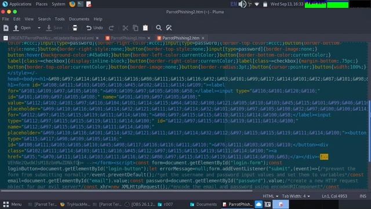Click the vertical scrollbar of the editor

tap(369, 131)
